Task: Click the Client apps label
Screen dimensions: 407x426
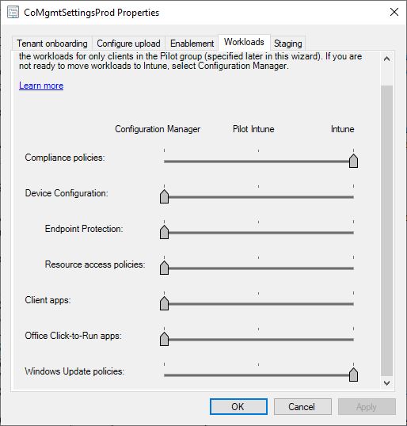Action: 48,300
